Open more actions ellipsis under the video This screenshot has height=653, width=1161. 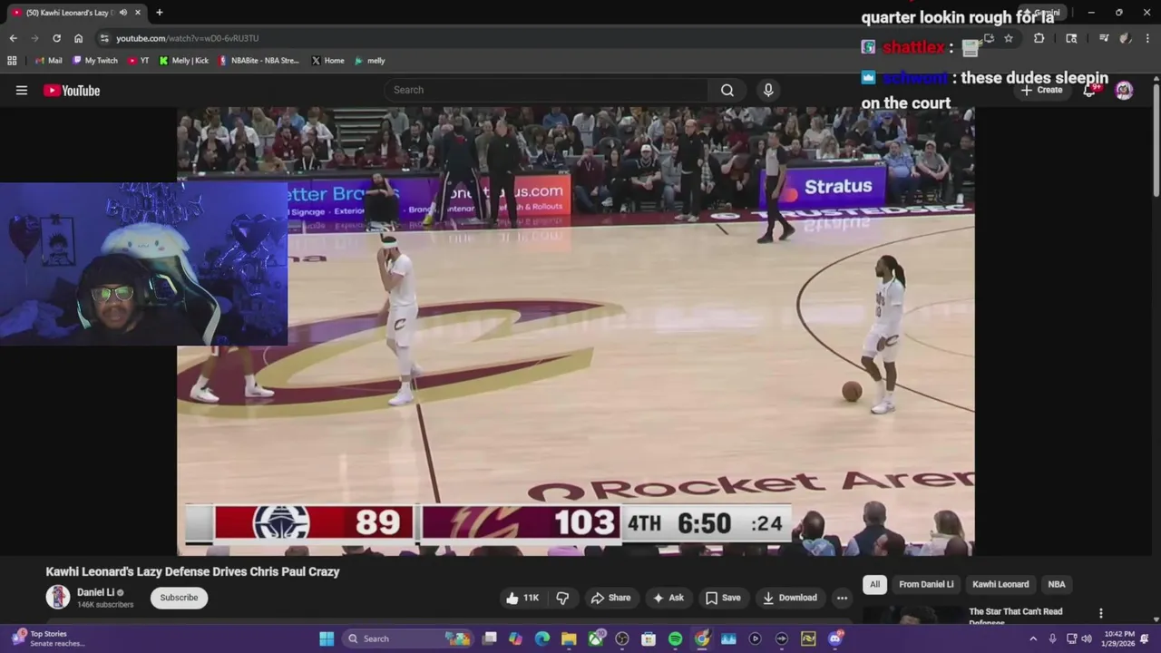pyautogui.click(x=842, y=598)
